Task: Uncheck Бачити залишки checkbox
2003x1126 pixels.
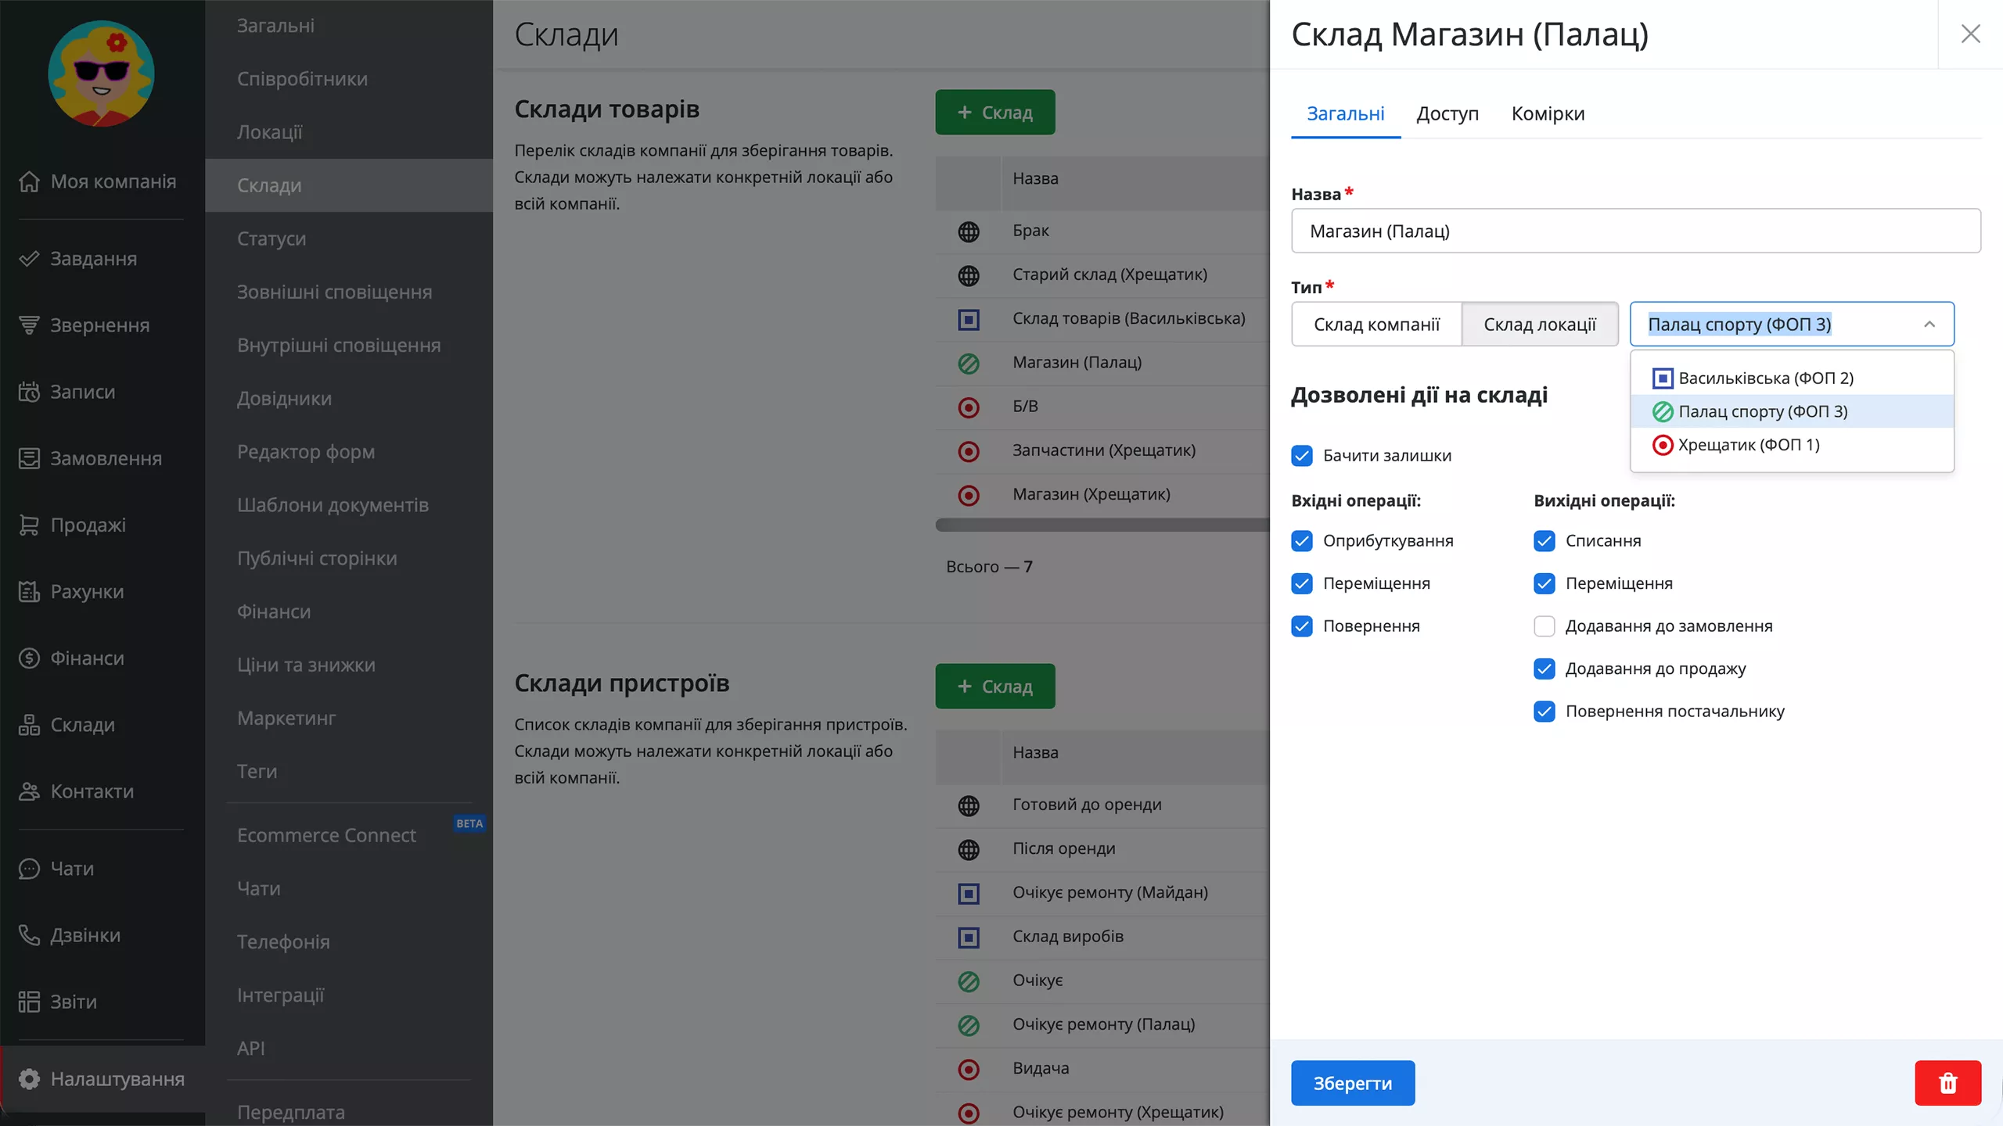Action: [x=1302, y=456]
